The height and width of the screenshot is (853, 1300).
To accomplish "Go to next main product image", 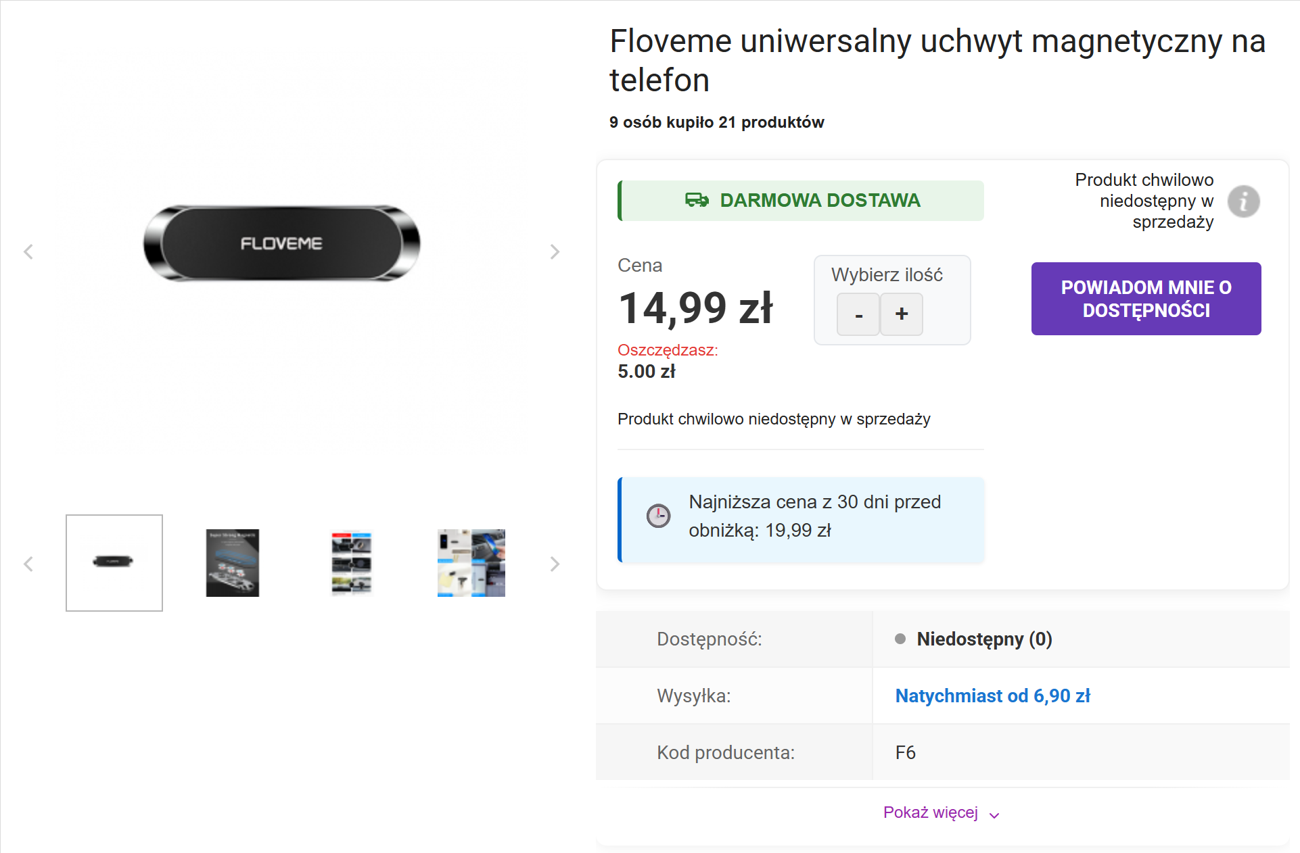I will pos(555,252).
